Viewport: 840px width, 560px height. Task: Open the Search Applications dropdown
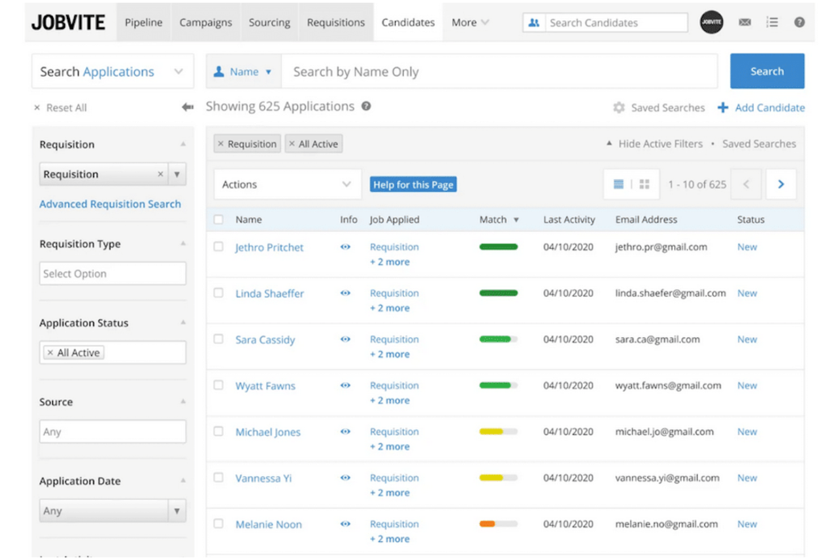(112, 71)
